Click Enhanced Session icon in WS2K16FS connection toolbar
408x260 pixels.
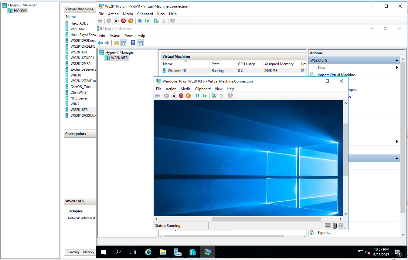click(173, 21)
